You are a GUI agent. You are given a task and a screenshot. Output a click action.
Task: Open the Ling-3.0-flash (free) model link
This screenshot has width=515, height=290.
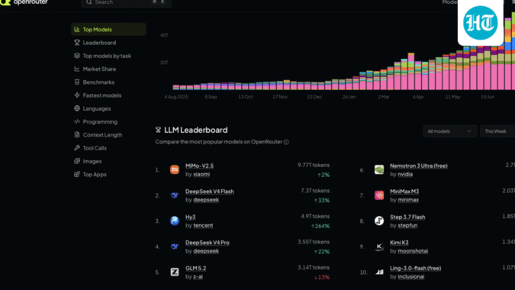416,268
